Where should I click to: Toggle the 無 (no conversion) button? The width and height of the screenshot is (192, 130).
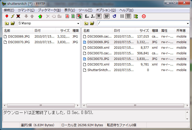tap(99, 16)
